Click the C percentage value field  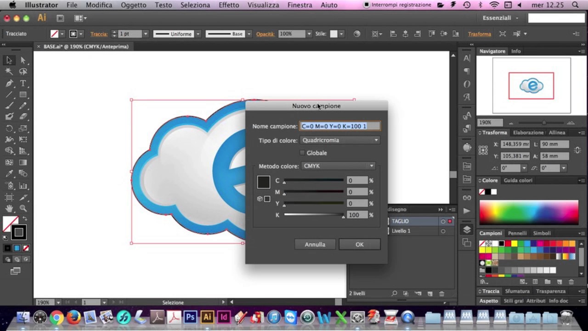(357, 180)
